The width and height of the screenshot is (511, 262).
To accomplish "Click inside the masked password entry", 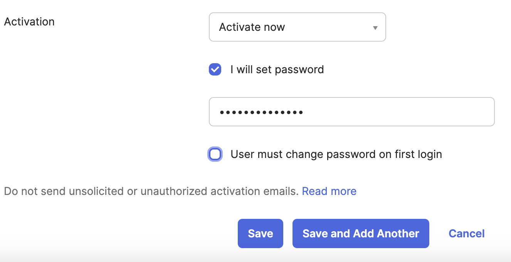I will click(x=351, y=112).
